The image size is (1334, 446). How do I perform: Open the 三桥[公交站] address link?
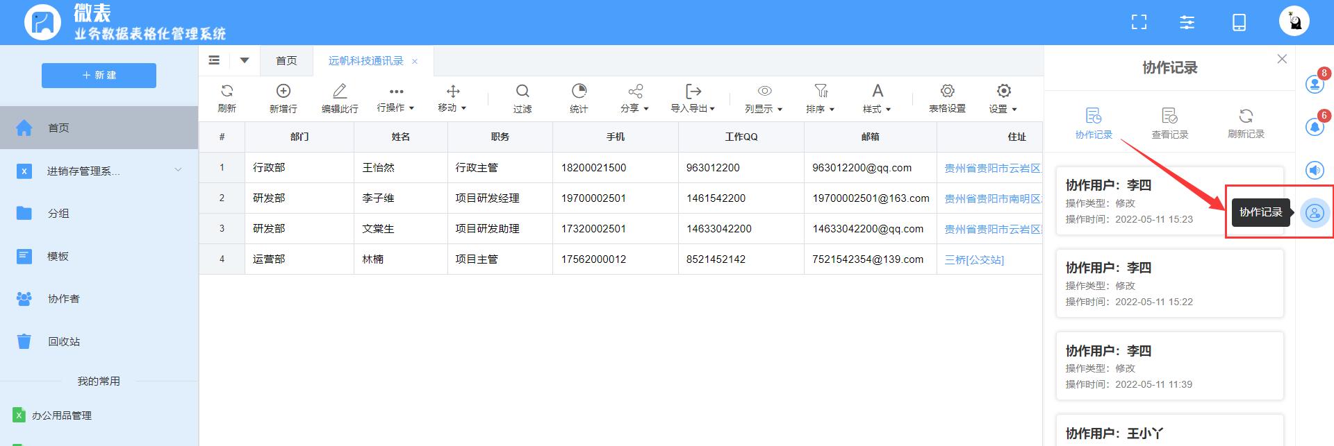click(x=974, y=260)
